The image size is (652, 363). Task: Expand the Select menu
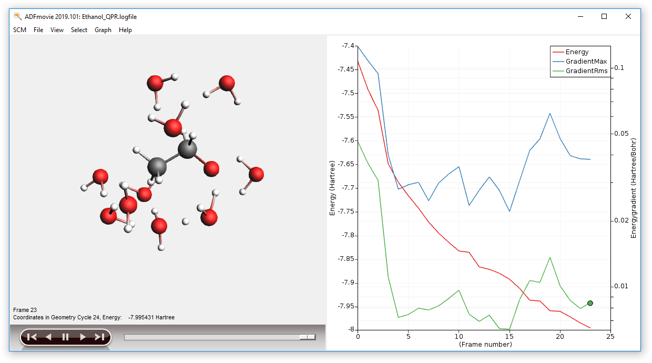79,30
